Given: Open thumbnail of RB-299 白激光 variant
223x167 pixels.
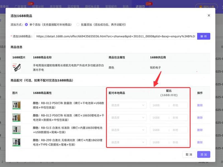Looking at the screenshot, I should (x=16, y=142).
